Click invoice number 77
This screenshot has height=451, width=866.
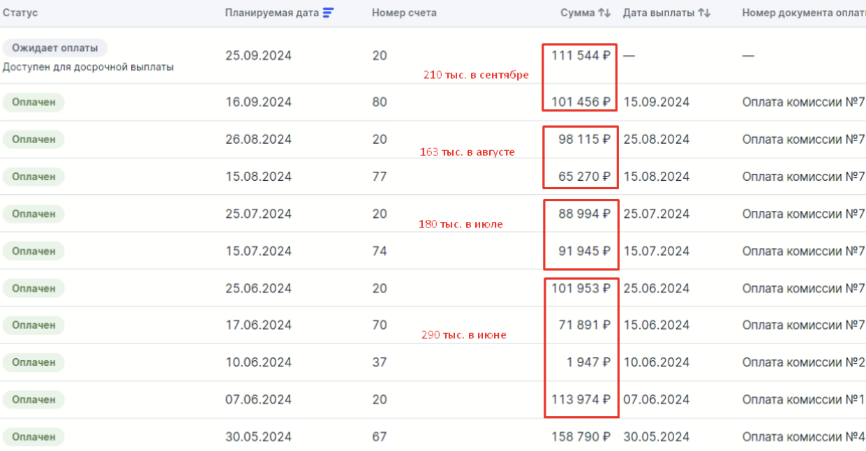[380, 176]
